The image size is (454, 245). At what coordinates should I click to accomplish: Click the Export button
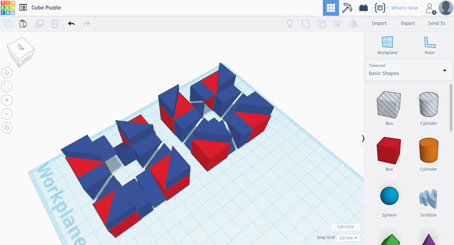coord(408,23)
